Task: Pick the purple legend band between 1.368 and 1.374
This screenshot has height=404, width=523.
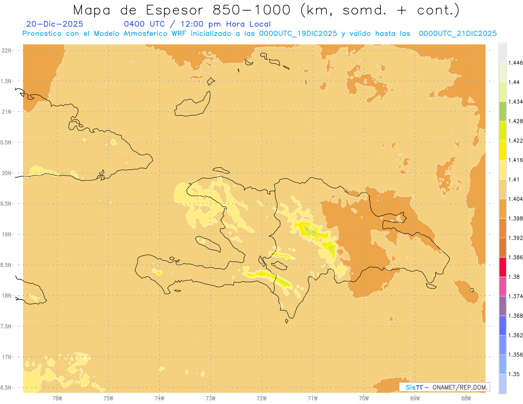Action: pos(503,306)
